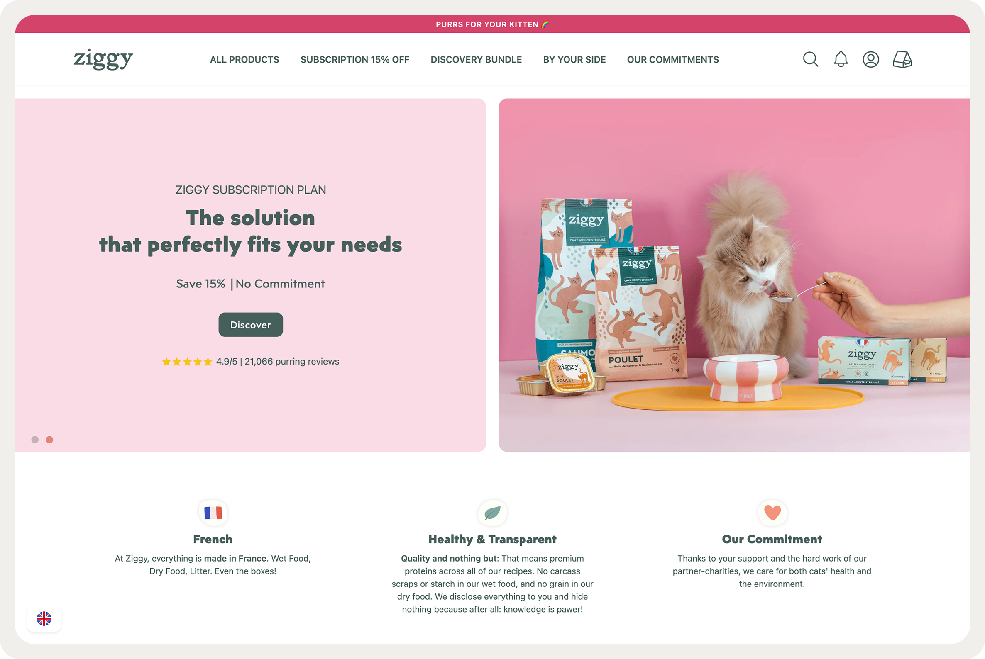Open the cart box icon

[902, 59]
